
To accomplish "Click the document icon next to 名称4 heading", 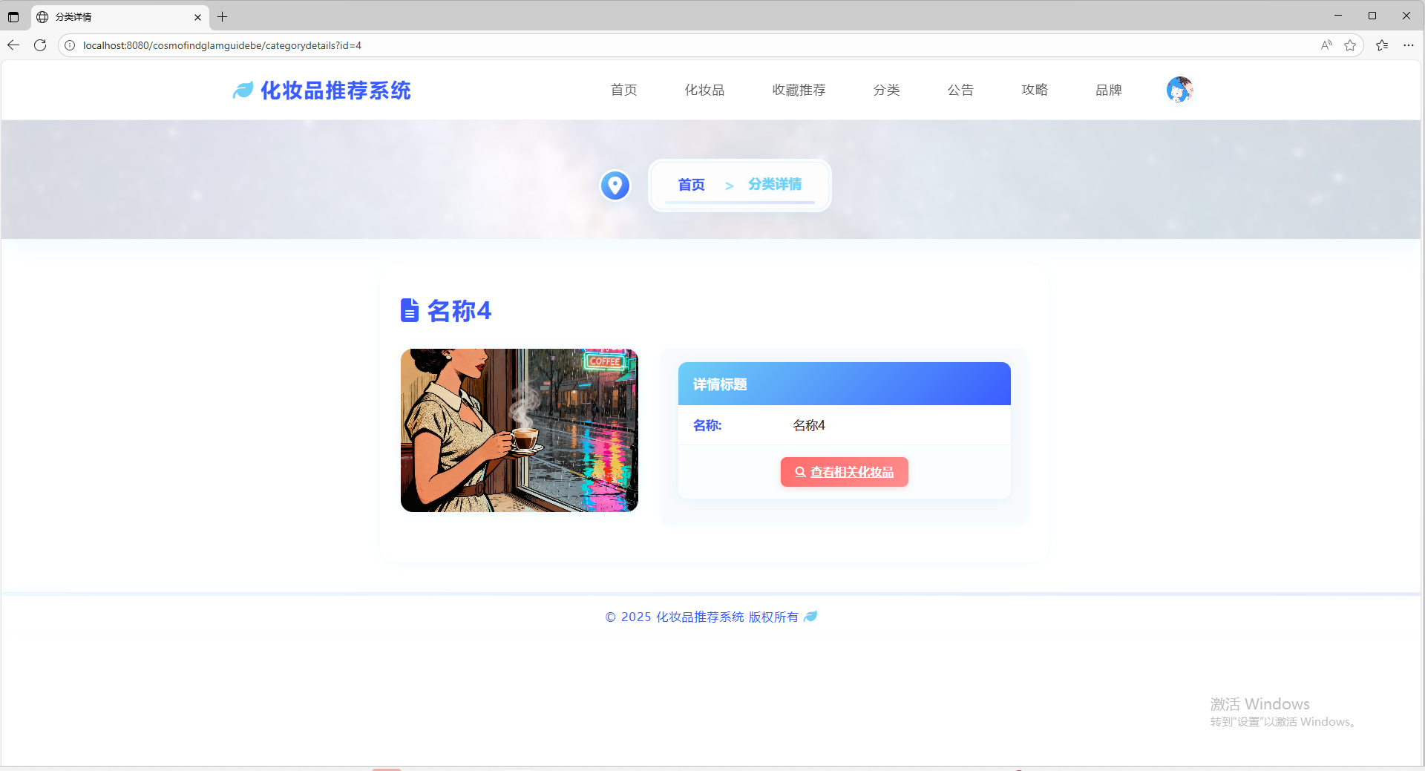I will pyautogui.click(x=410, y=310).
